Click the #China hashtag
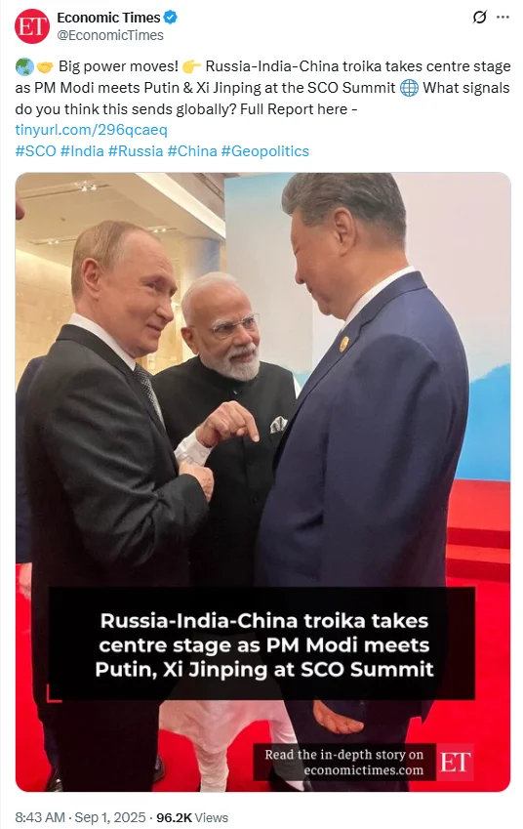The height and width of the screenshot is (829, 523). coord(192,151)
